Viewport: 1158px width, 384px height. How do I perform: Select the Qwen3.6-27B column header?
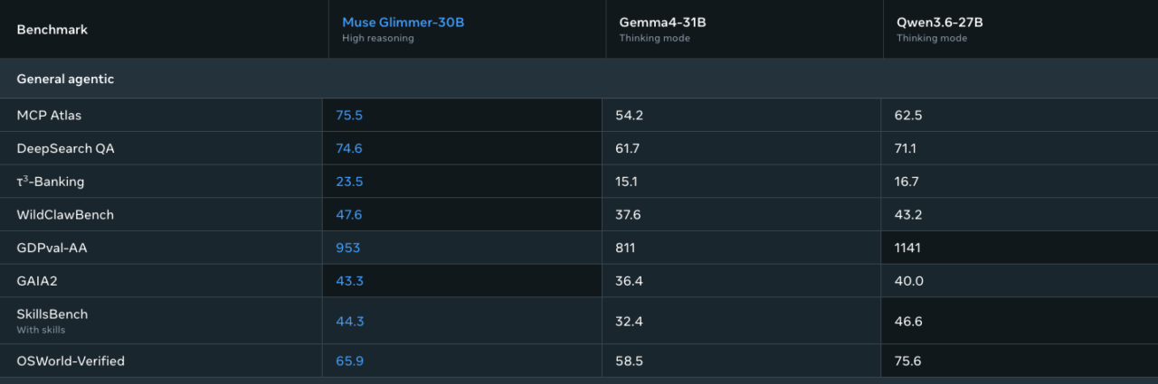click(941, 23)
